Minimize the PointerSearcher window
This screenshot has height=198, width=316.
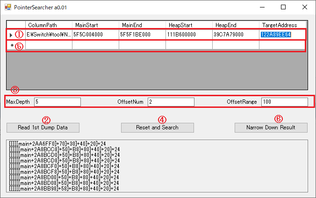click(x=262, y=7)
